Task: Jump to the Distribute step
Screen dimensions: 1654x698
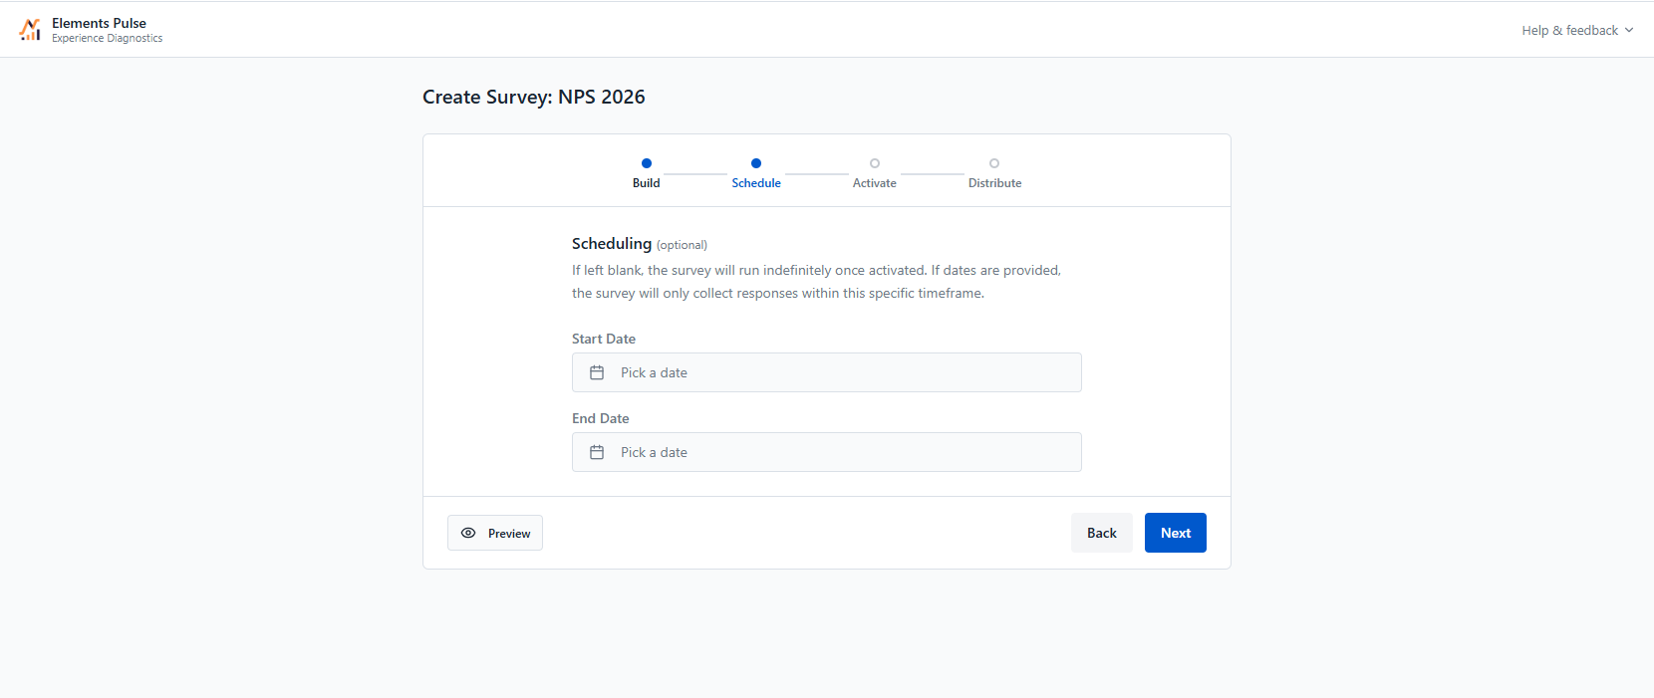Action: click(x=994, y=173)
